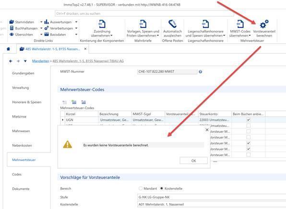Screen dimensions: 286x209
Task: Click the Zuordnung übernehmen icon
Action: pos(102,24)
